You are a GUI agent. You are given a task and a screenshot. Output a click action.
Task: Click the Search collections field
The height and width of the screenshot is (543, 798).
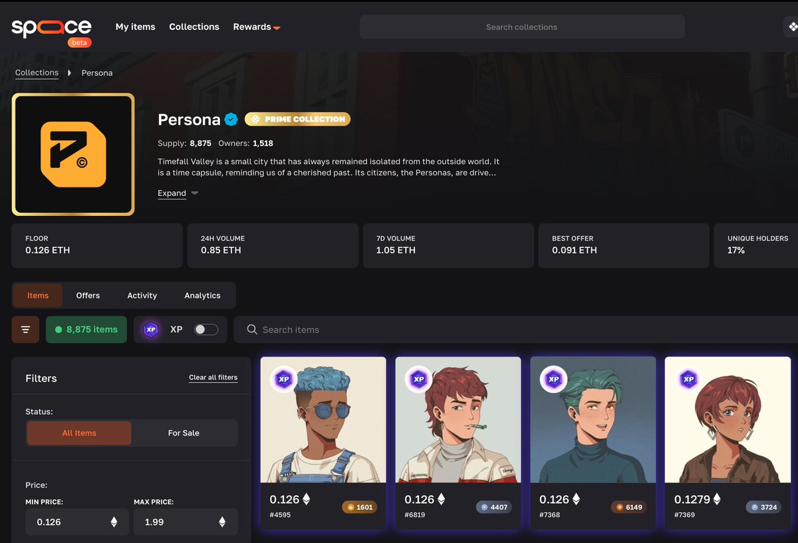click(522, 27)
